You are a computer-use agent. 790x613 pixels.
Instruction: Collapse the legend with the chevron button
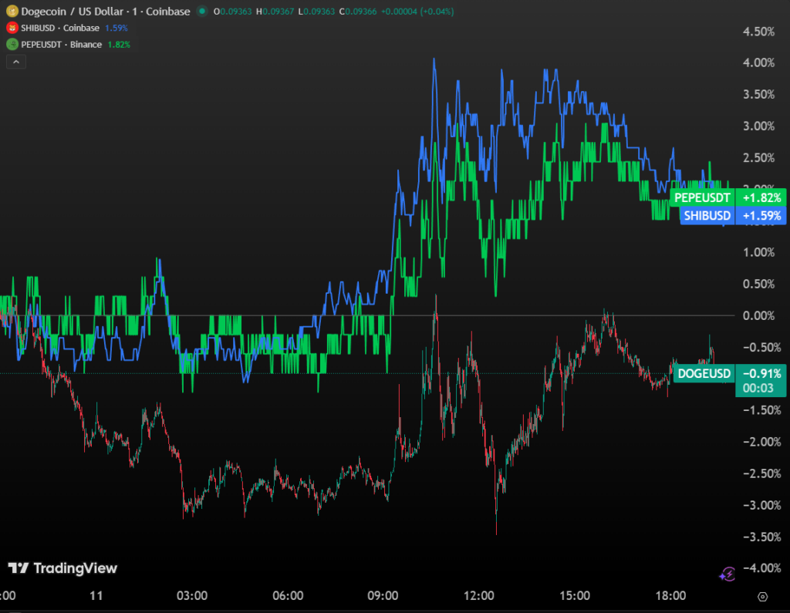click(16, 62)
